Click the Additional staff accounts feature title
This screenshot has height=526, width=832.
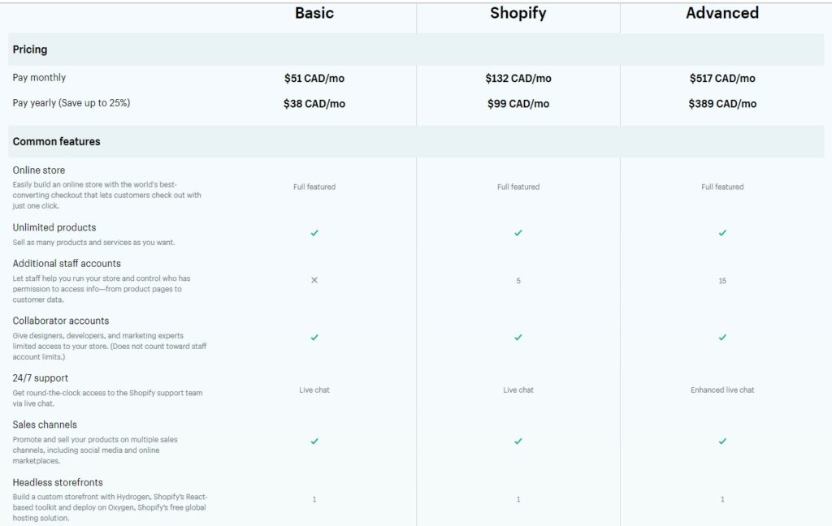(67, 264)
